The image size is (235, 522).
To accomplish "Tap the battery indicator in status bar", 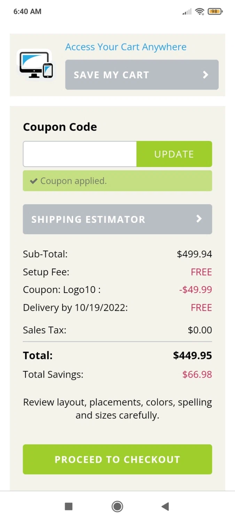I will pyautogui.click(x=215, y=11).
